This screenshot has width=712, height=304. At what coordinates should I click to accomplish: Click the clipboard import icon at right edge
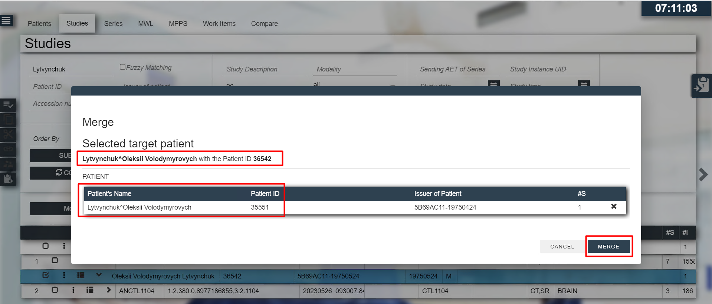pyautogui.click(x=701, y=86)
